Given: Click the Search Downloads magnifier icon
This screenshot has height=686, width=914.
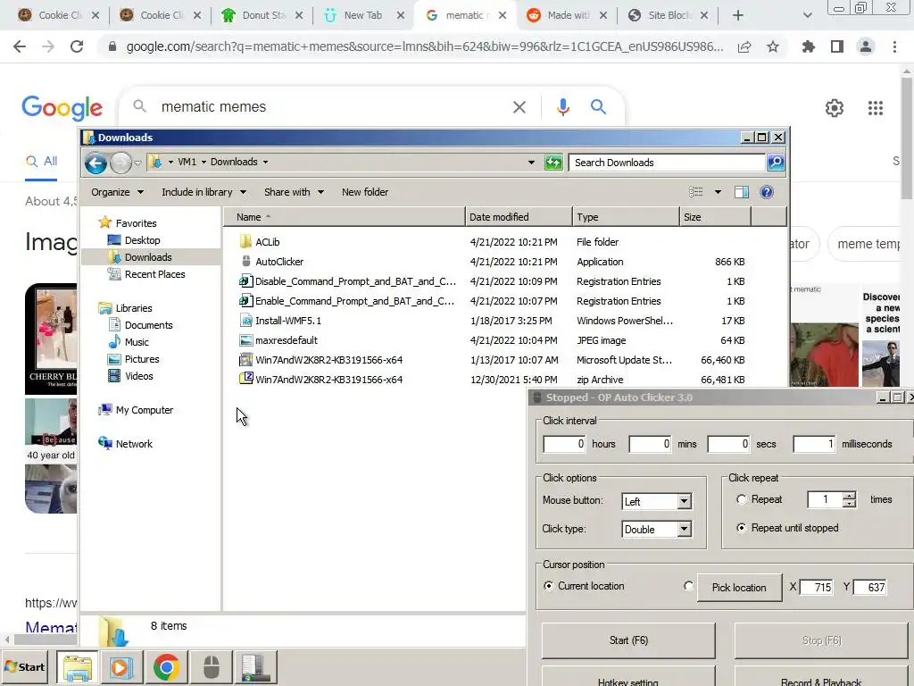Looking at the screenshot, I should (776, 163).
